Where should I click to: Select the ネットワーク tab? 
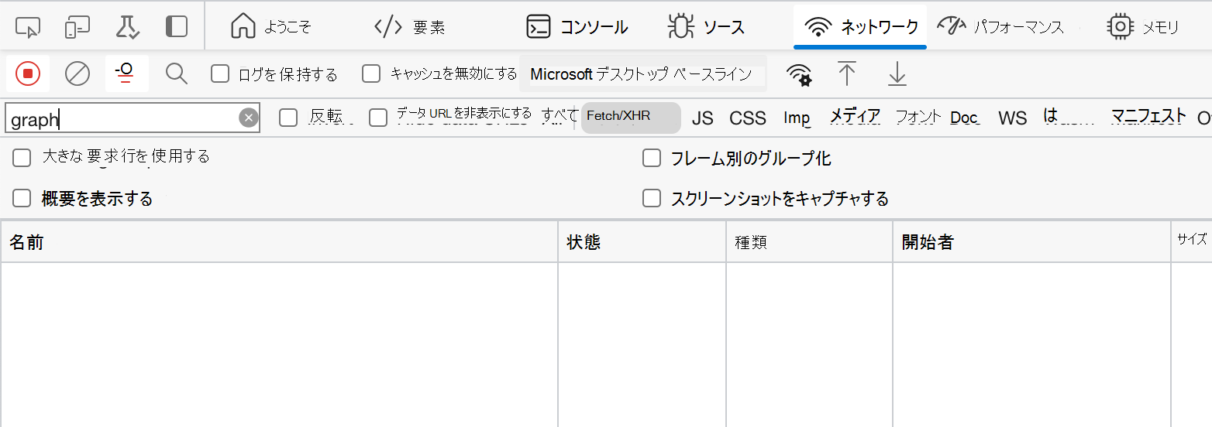pyautogui.click(x=860, y=27)
